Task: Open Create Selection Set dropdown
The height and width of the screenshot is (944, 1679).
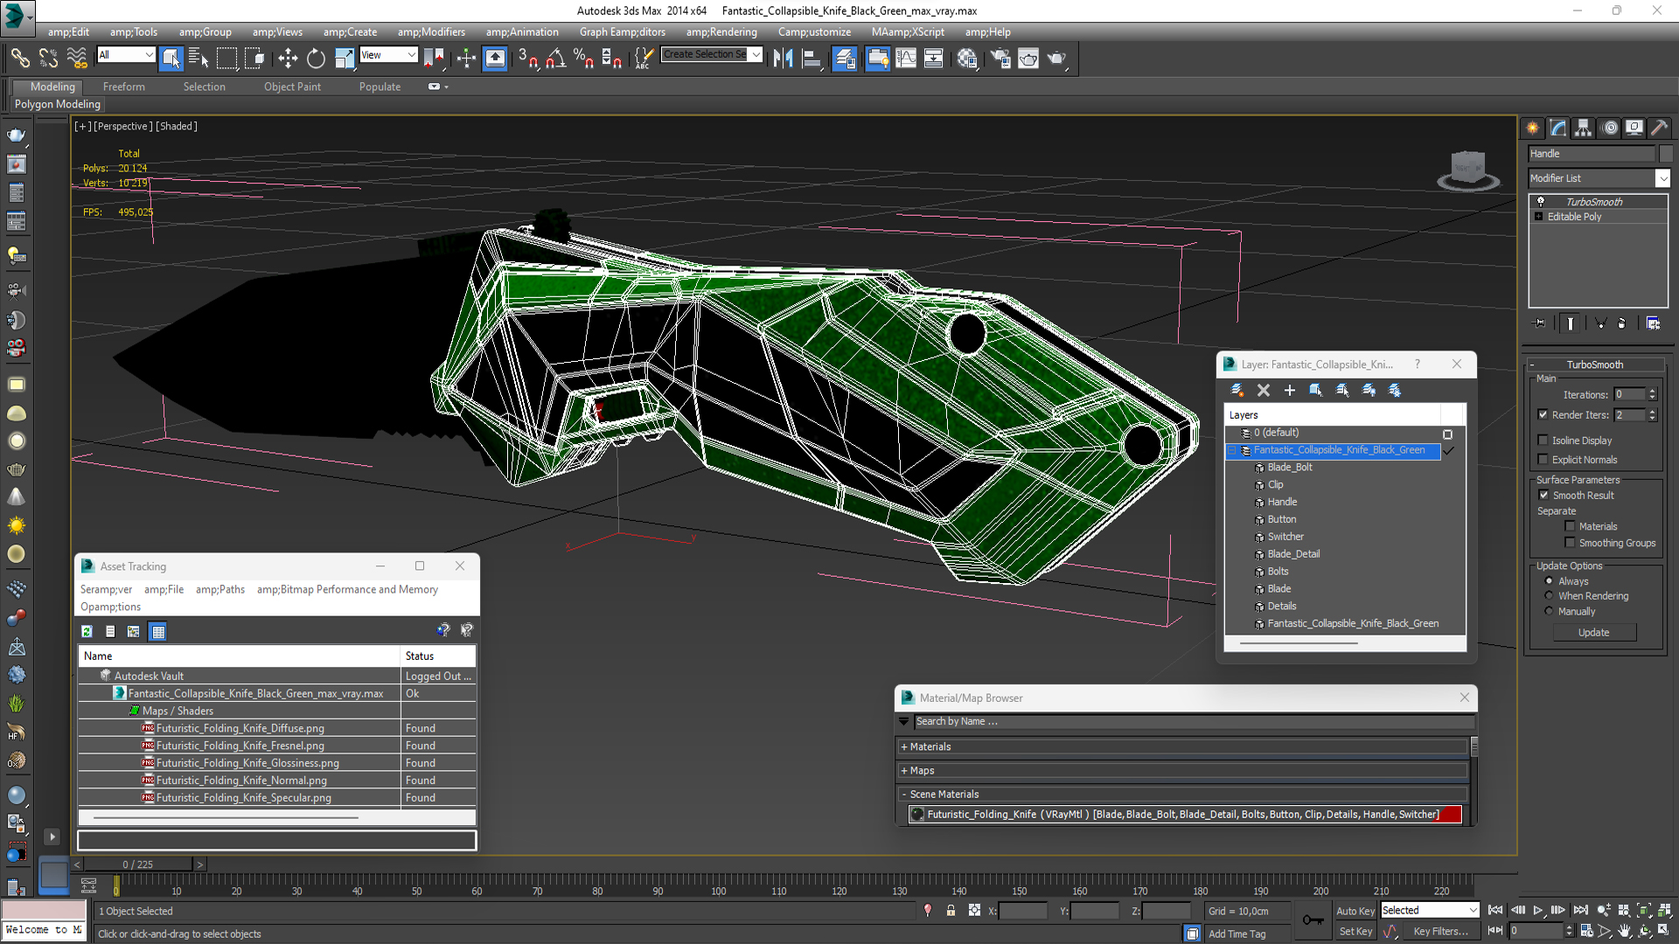Action: click(712, 54)
